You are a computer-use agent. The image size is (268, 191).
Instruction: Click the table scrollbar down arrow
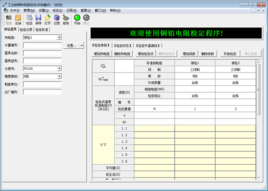click(259, 178)
